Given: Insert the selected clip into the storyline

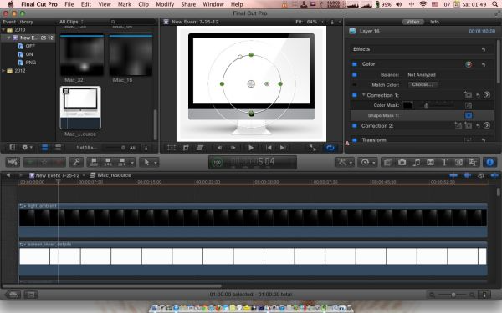Looking at the screenshot, I should click(108, 162).
